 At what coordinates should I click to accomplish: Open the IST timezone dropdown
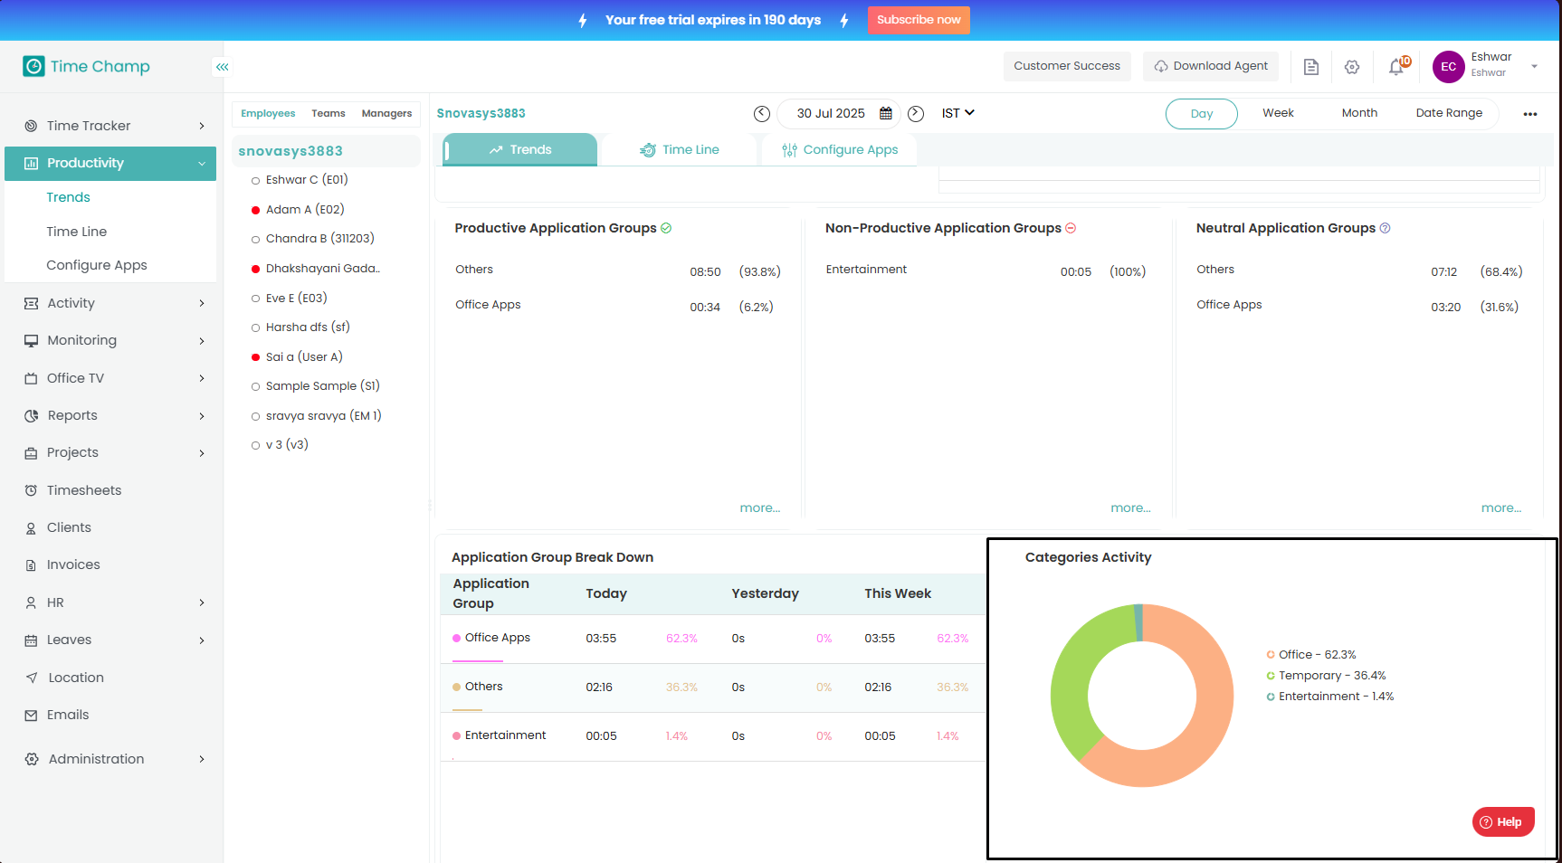957,113
